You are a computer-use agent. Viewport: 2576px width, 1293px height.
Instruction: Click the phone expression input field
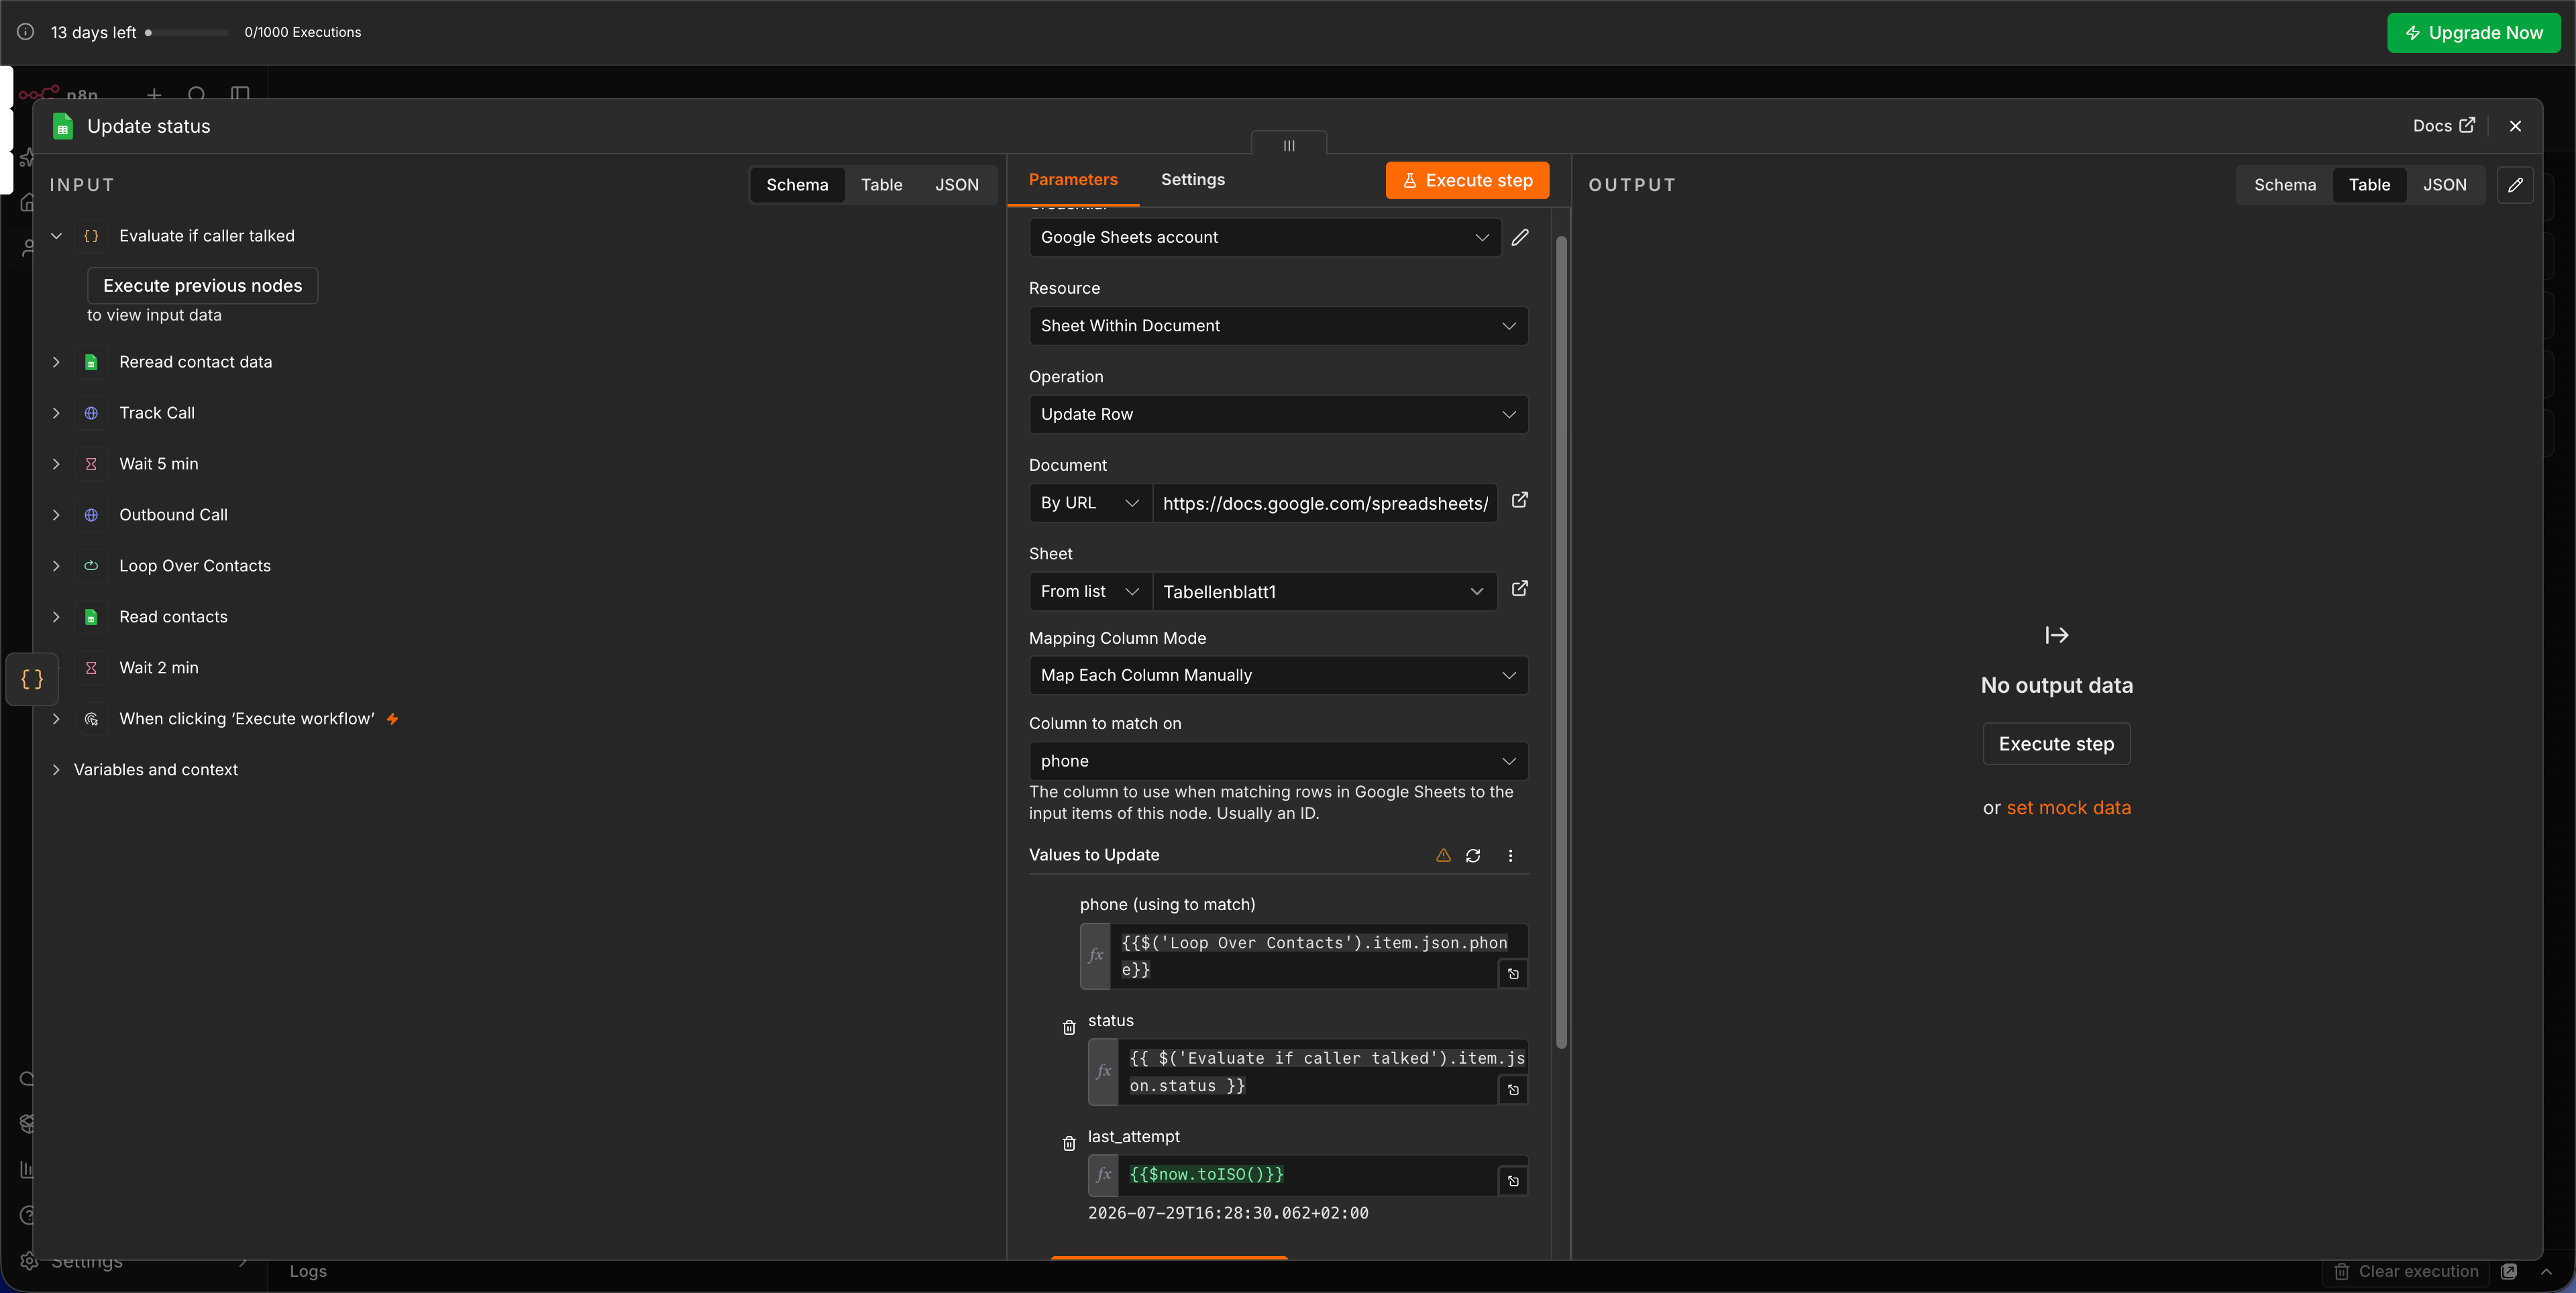(1304, 956)
